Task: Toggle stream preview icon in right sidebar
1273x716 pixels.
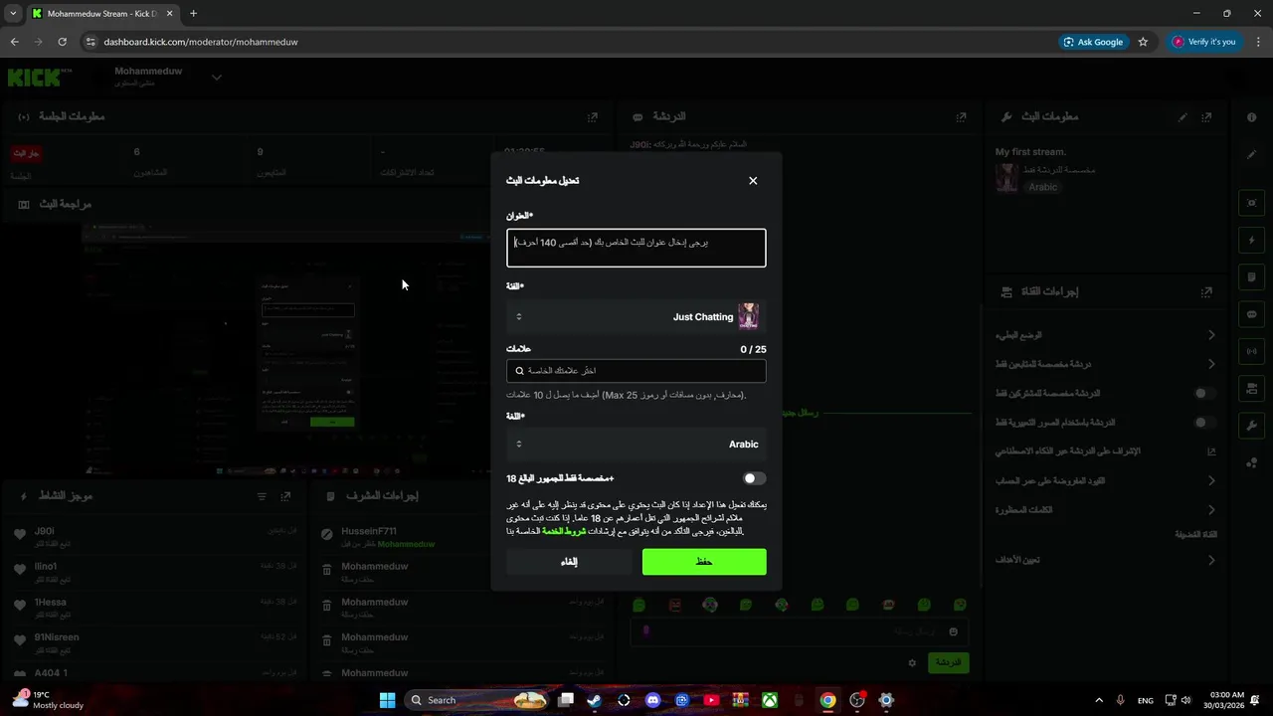Action: [x=1252, y=203]
